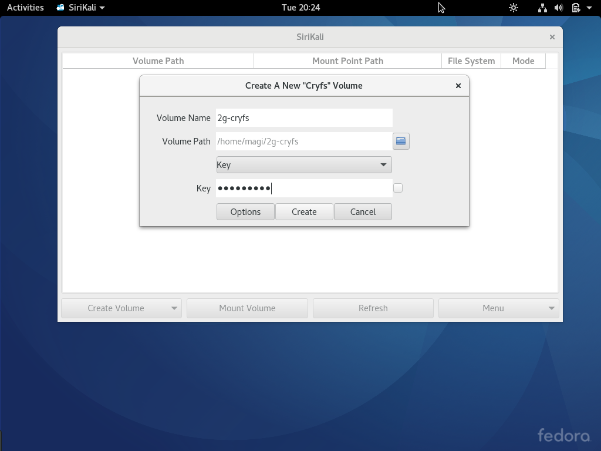Click the SiriKali app icon in top bar
This screenshot has height=451, width=601.
tap(60, 7)
